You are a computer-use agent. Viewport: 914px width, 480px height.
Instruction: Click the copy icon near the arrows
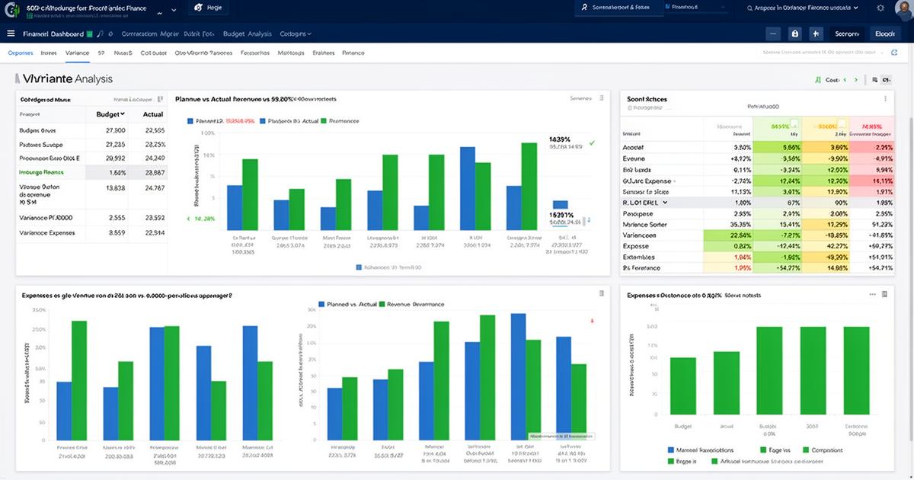(875, 79)
